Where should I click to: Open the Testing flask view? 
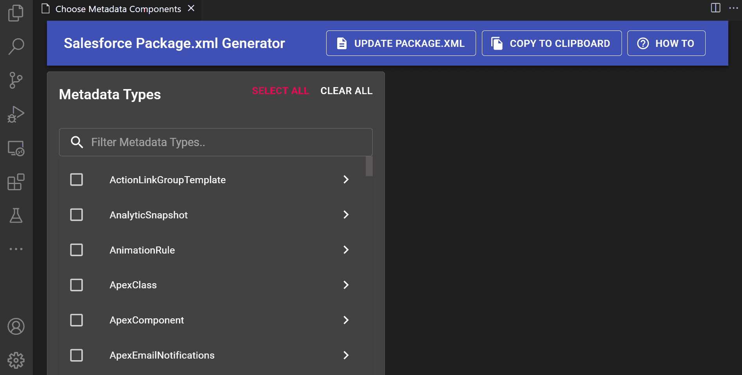[x=16, y=215]
